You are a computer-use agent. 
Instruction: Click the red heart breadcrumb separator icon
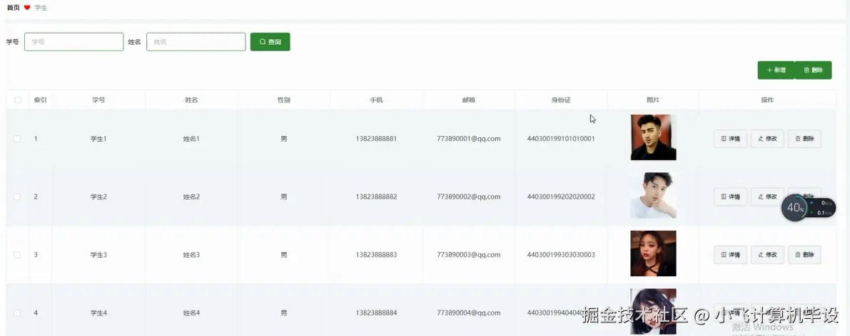point(27,8)
